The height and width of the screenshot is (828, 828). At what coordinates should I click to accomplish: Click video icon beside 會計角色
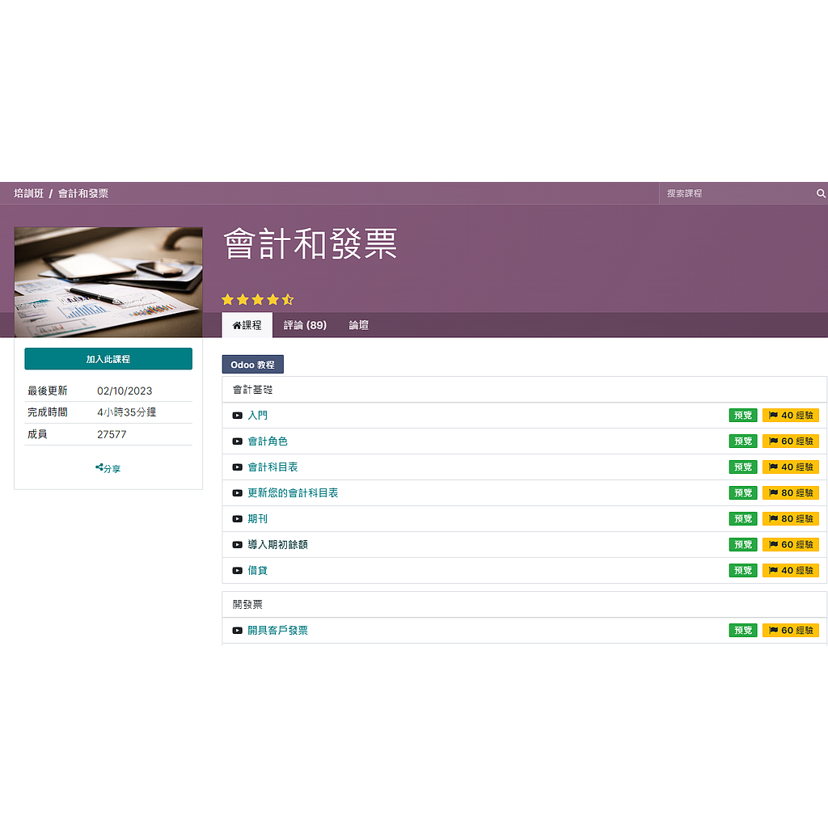238,441
